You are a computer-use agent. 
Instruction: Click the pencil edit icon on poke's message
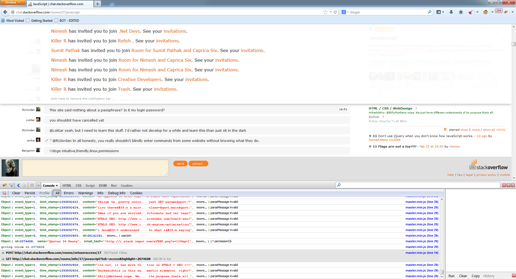[47, 140]
